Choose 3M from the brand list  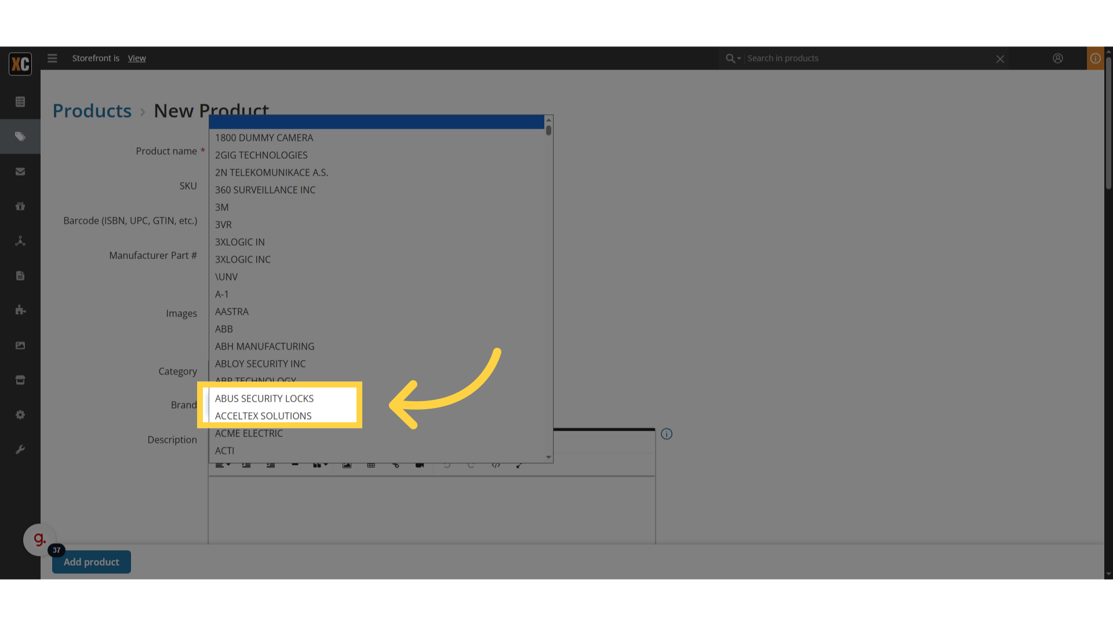pyautogui.click(x=377, y=208)
